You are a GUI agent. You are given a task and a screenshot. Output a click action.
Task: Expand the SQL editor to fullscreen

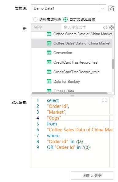coord(104,100)
